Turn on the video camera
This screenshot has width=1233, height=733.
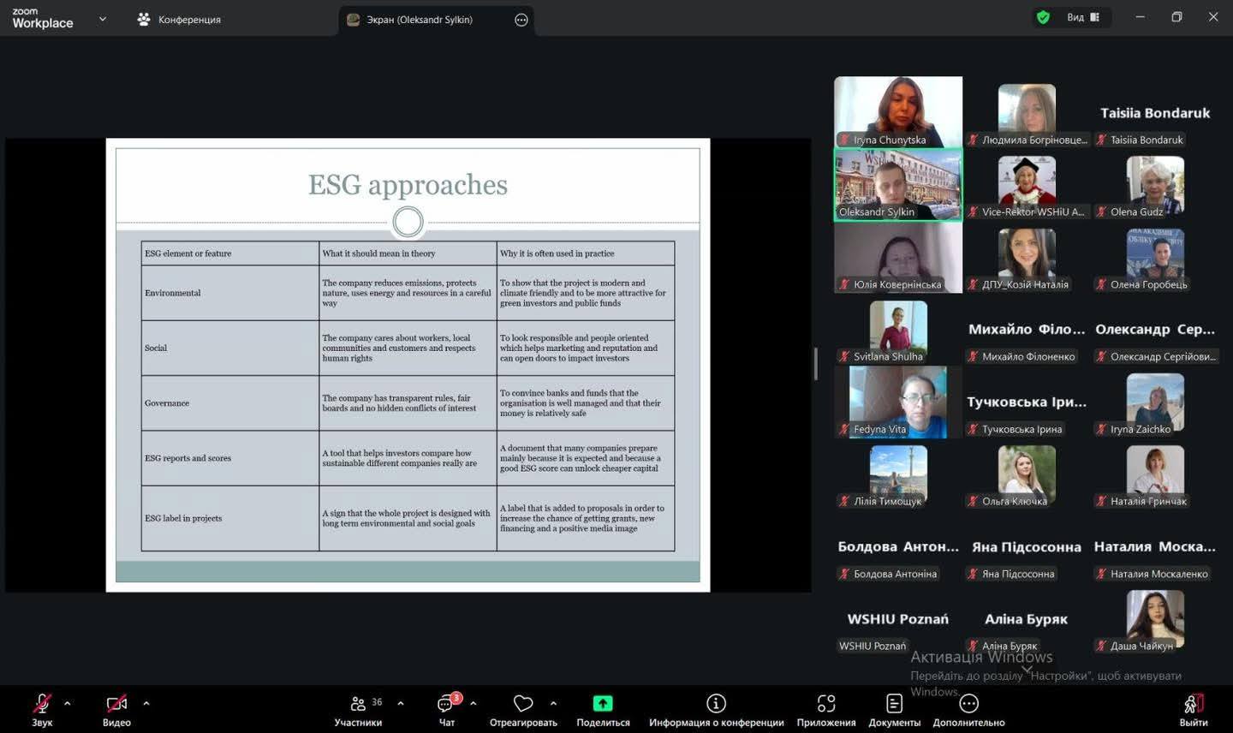click(x=116, y=704)
